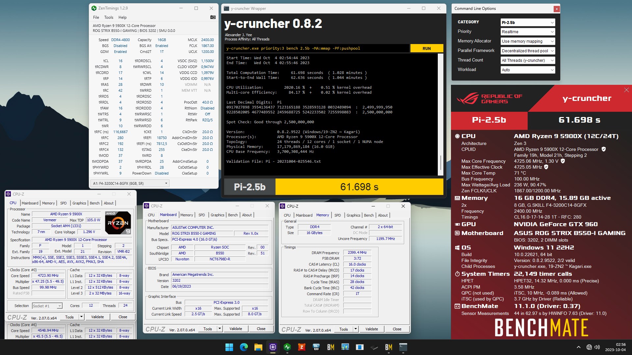Open ZenTimings Help menu
The image size is (632, 355).
(122, 17)
